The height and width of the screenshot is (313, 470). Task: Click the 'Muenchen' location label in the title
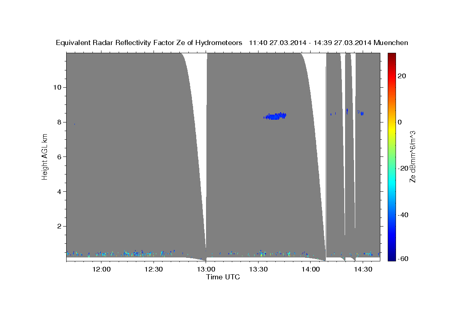pyautogui.click(x=391, y=43)
